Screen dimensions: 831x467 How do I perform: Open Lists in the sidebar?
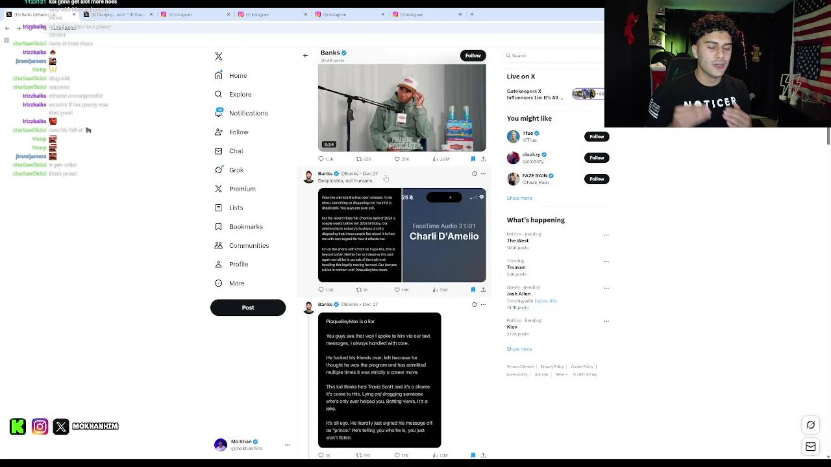229,208
